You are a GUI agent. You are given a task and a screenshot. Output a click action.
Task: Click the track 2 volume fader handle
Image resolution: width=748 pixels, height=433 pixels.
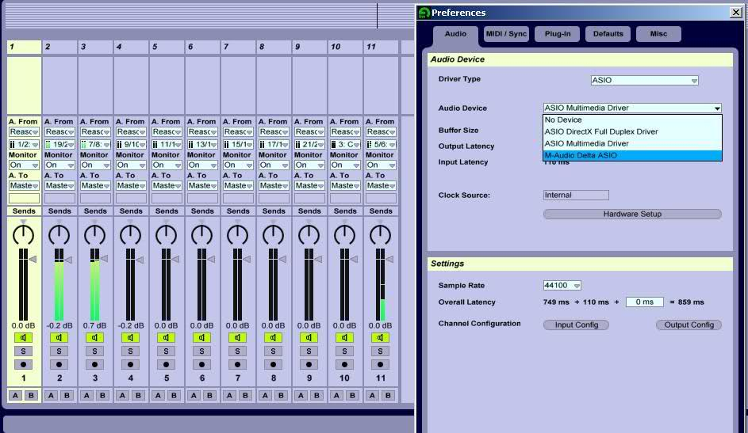(68, 260)
